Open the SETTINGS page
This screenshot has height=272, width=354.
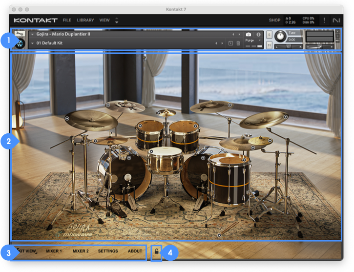[x=108, y=251]
